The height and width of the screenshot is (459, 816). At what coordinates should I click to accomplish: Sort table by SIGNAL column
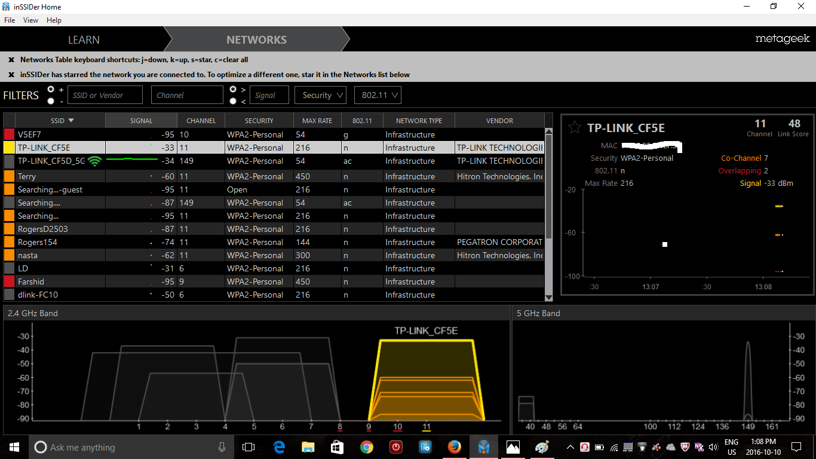141,120
